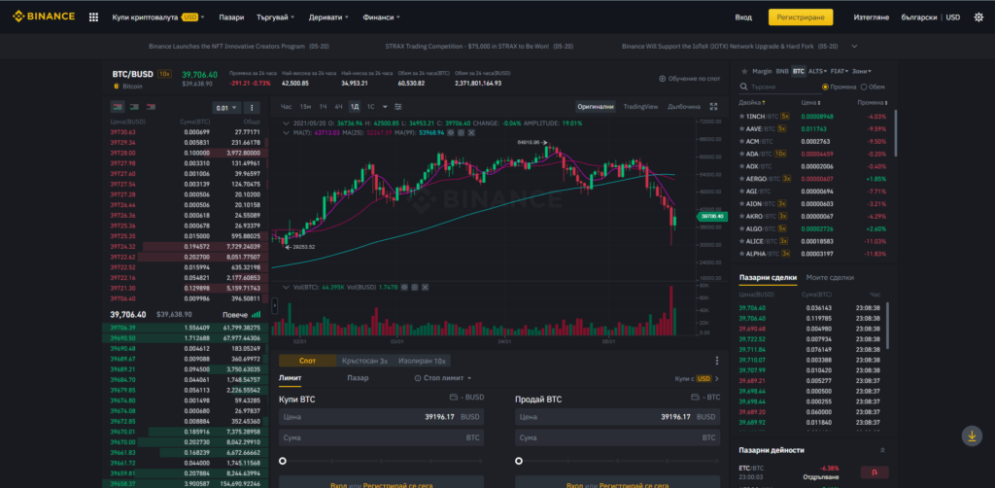The height and width of the screenshot is (488, 995).
Task: Favorite the ALGO/BTC pair star
Action: click(x=740, y=228)
